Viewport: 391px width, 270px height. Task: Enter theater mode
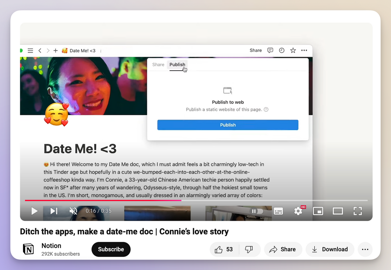[338, 211]
